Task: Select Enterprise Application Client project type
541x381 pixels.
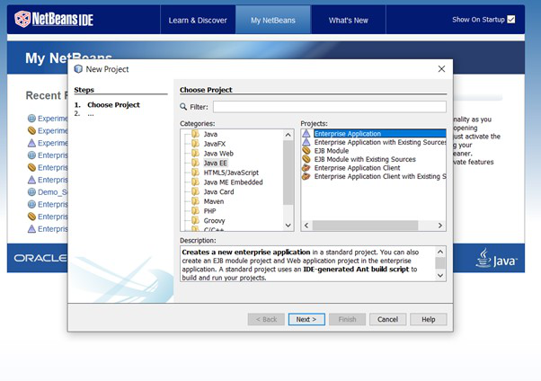Action: (x=357, y=168)
